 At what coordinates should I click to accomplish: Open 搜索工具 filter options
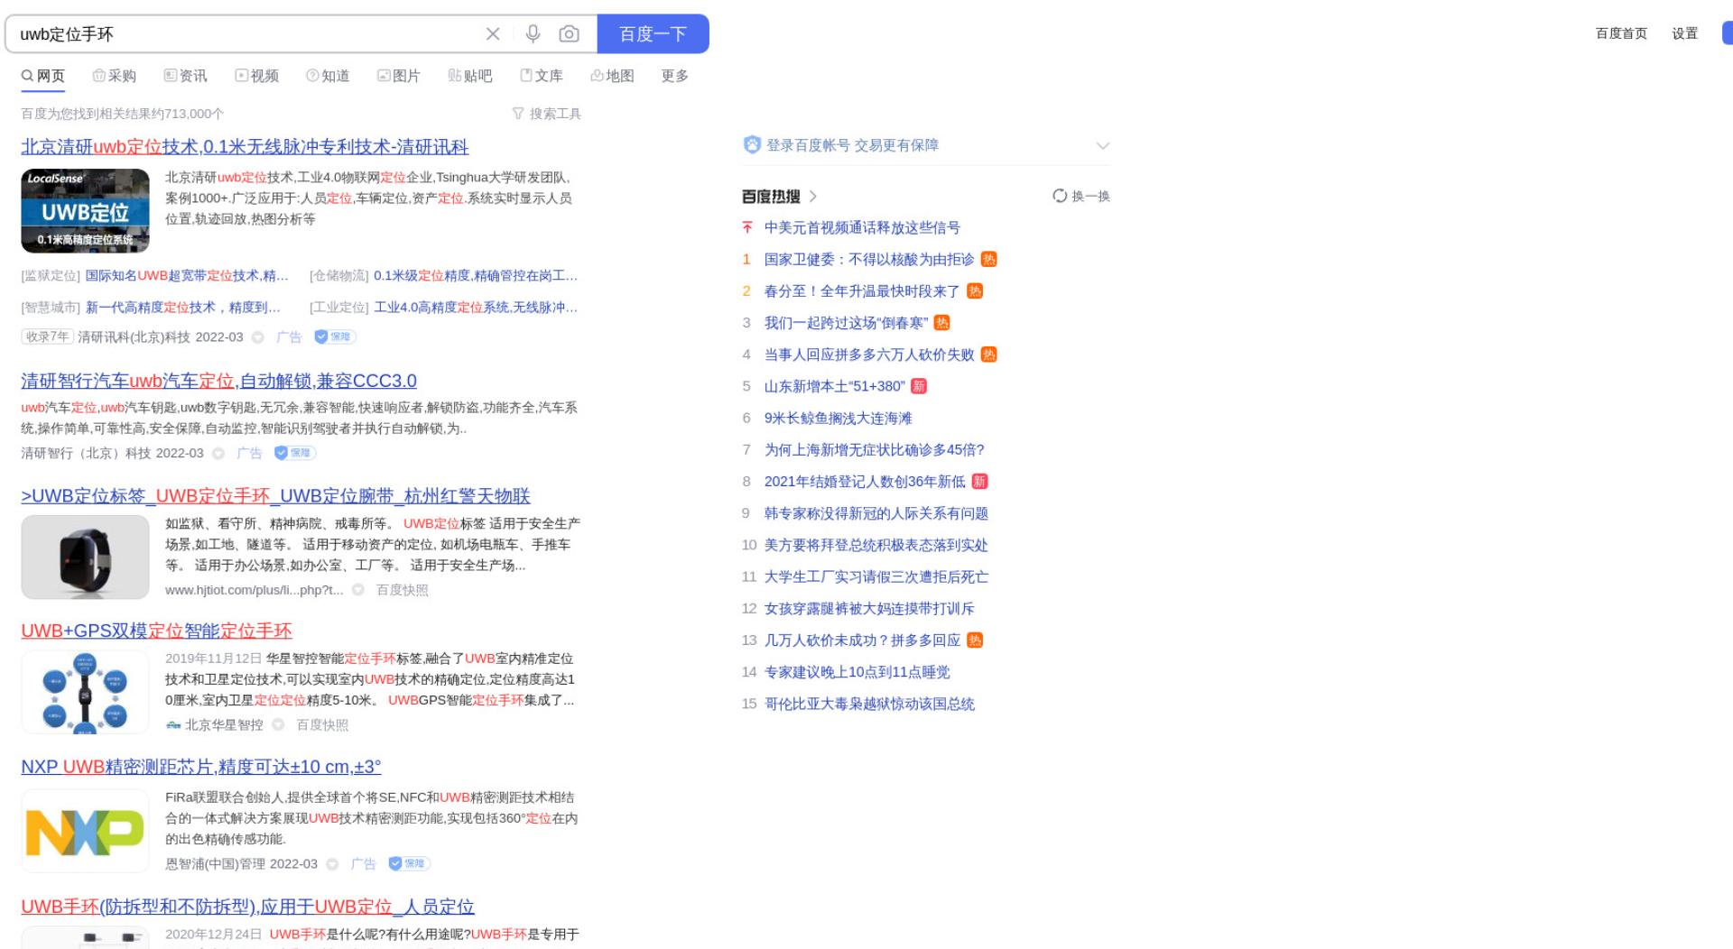(x=547, y=114)
